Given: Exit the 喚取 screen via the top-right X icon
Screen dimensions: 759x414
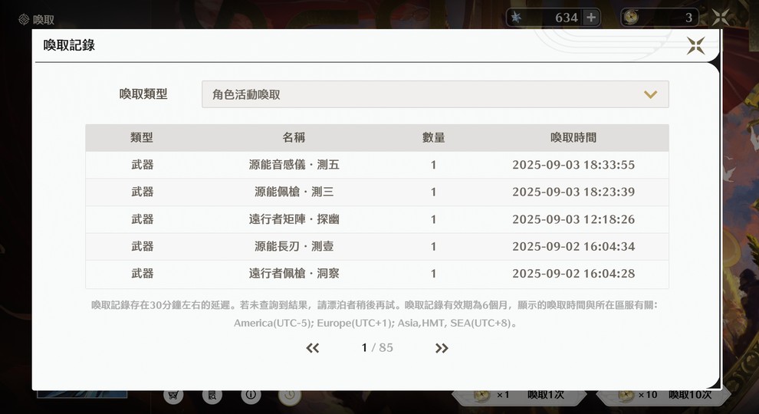Looking at the screenshot, I should tap(721, 18).
